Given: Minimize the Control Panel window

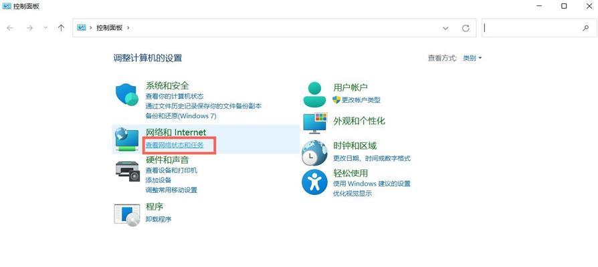Looking at the screenshot, I should [539, 6].
